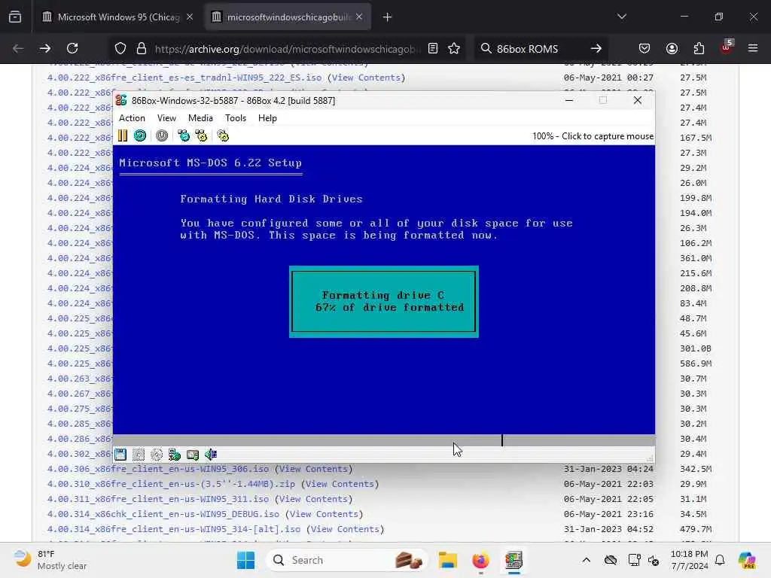Download WIN95_DEBUG.iso checked build link

[163, 514]
